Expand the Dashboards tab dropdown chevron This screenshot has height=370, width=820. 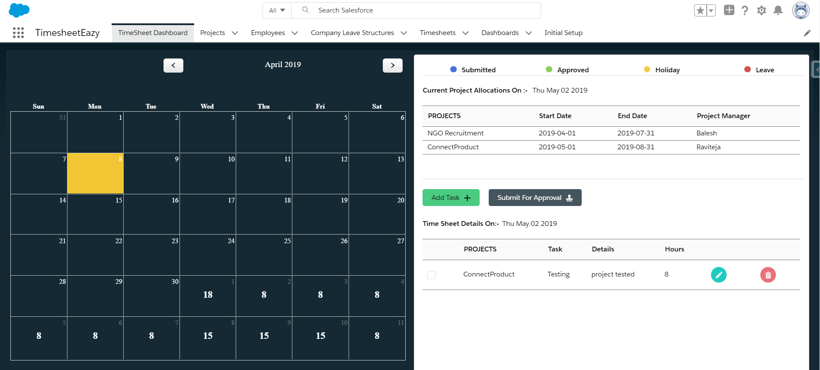(529, 33)
